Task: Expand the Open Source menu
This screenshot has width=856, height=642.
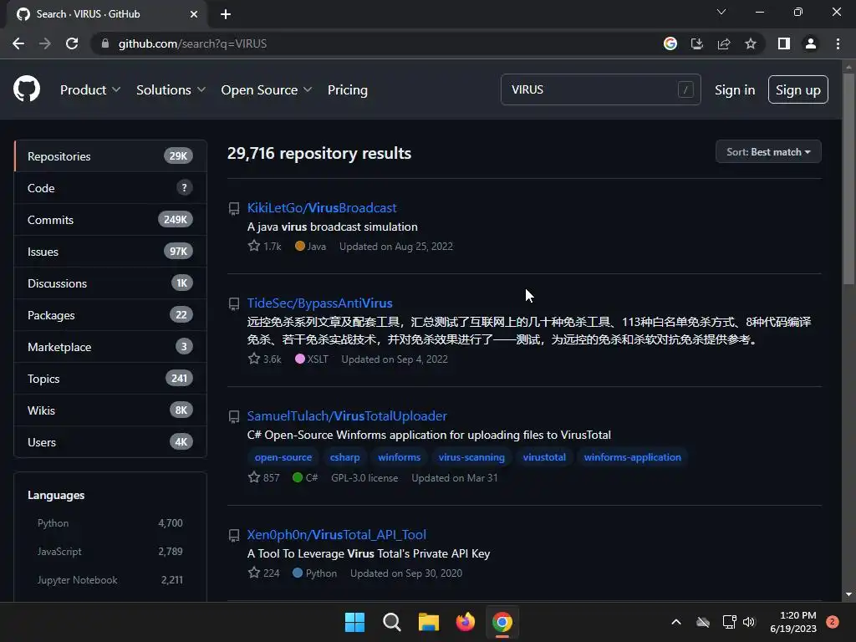Action: (267, 89)
